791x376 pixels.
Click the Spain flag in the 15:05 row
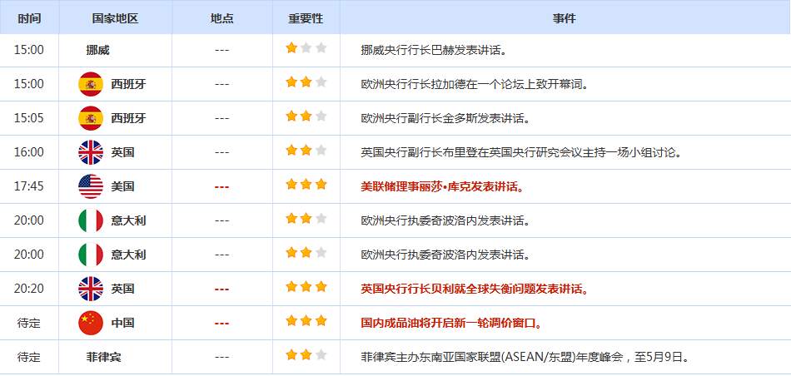(91, 118)
